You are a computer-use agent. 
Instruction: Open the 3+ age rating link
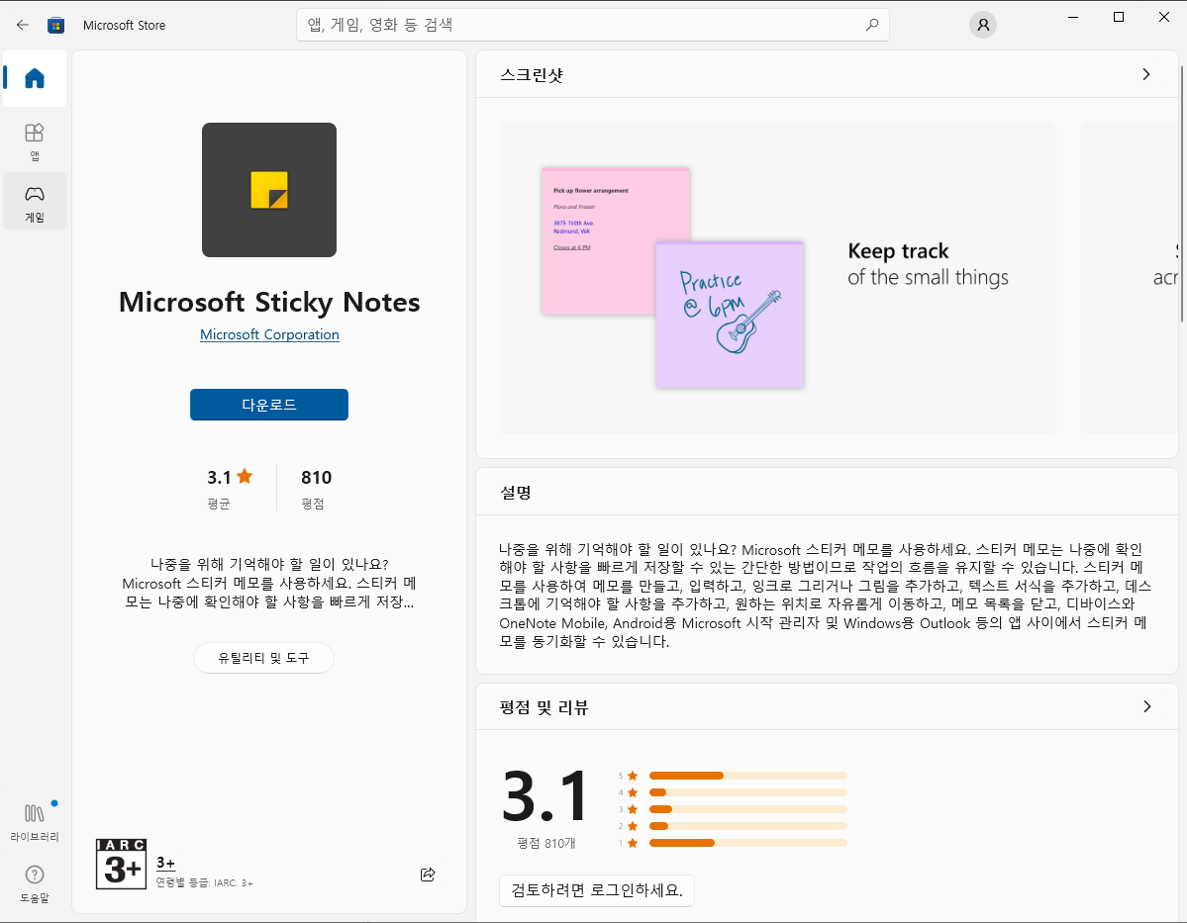coord(165,864)
